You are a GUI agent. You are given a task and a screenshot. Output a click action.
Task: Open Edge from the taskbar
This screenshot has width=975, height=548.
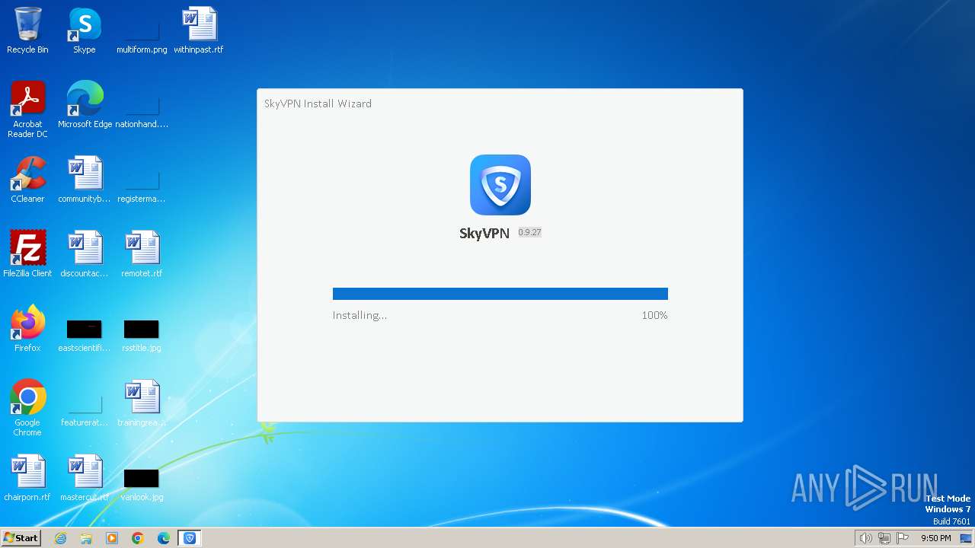pyautogui.click(x=164, y=538)
